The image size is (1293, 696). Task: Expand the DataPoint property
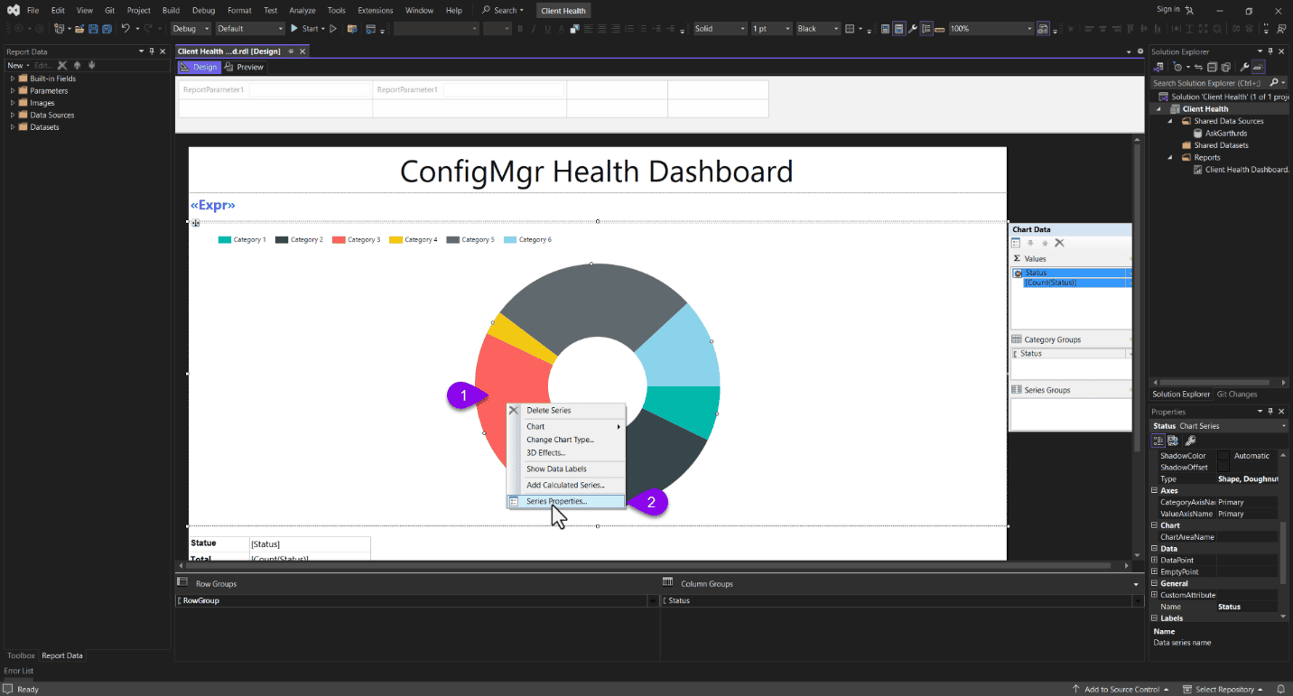[1155, 561]
